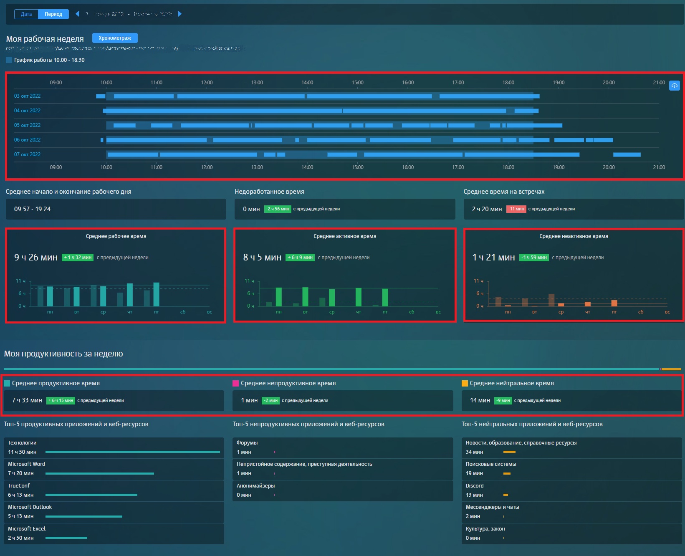Select the Мессенджеры и чаты row
This screenshot has width=685, height=556.
[x=572, y=512]
